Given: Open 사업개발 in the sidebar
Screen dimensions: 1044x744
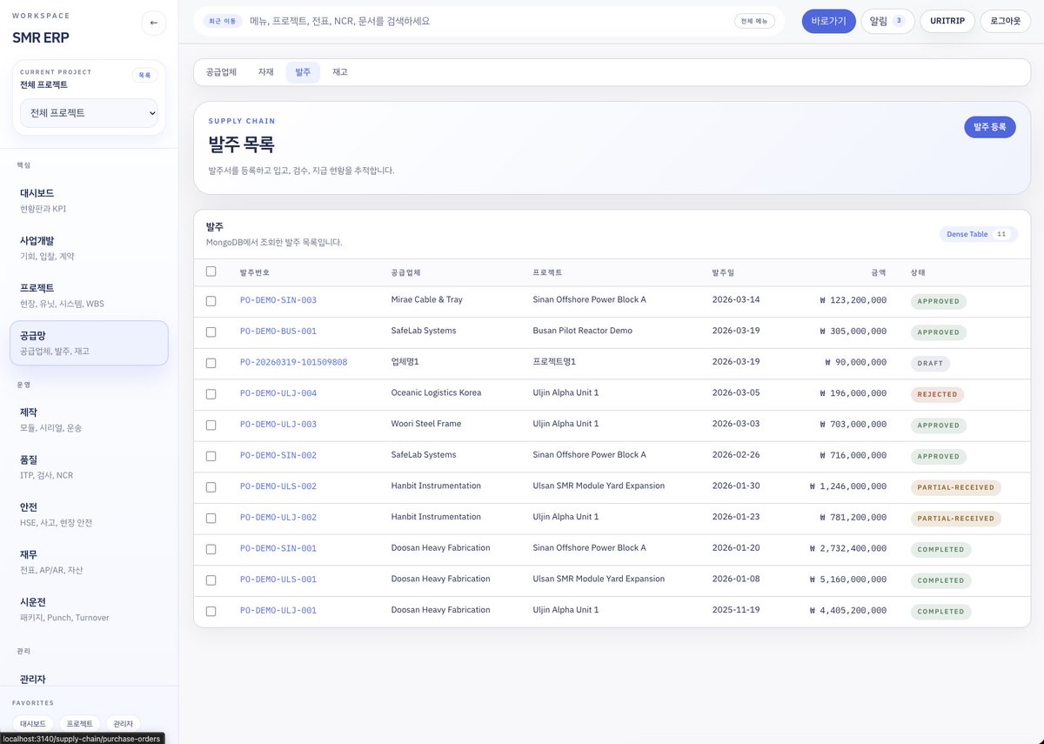Looking at the screenshot, I should (89, 247).
